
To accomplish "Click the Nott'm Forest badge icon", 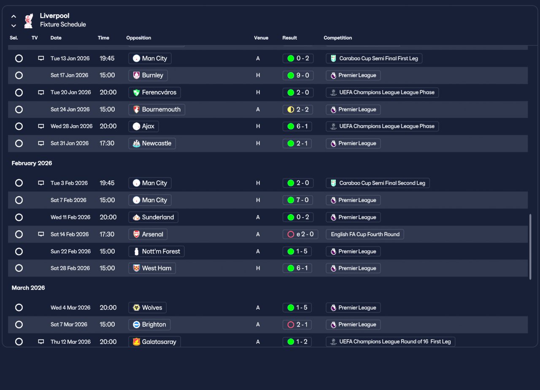I will [x=136, y=251].
